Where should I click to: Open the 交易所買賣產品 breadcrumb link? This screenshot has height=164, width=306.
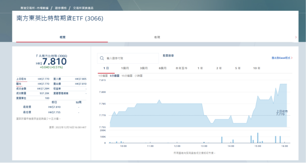pos(83,8)
